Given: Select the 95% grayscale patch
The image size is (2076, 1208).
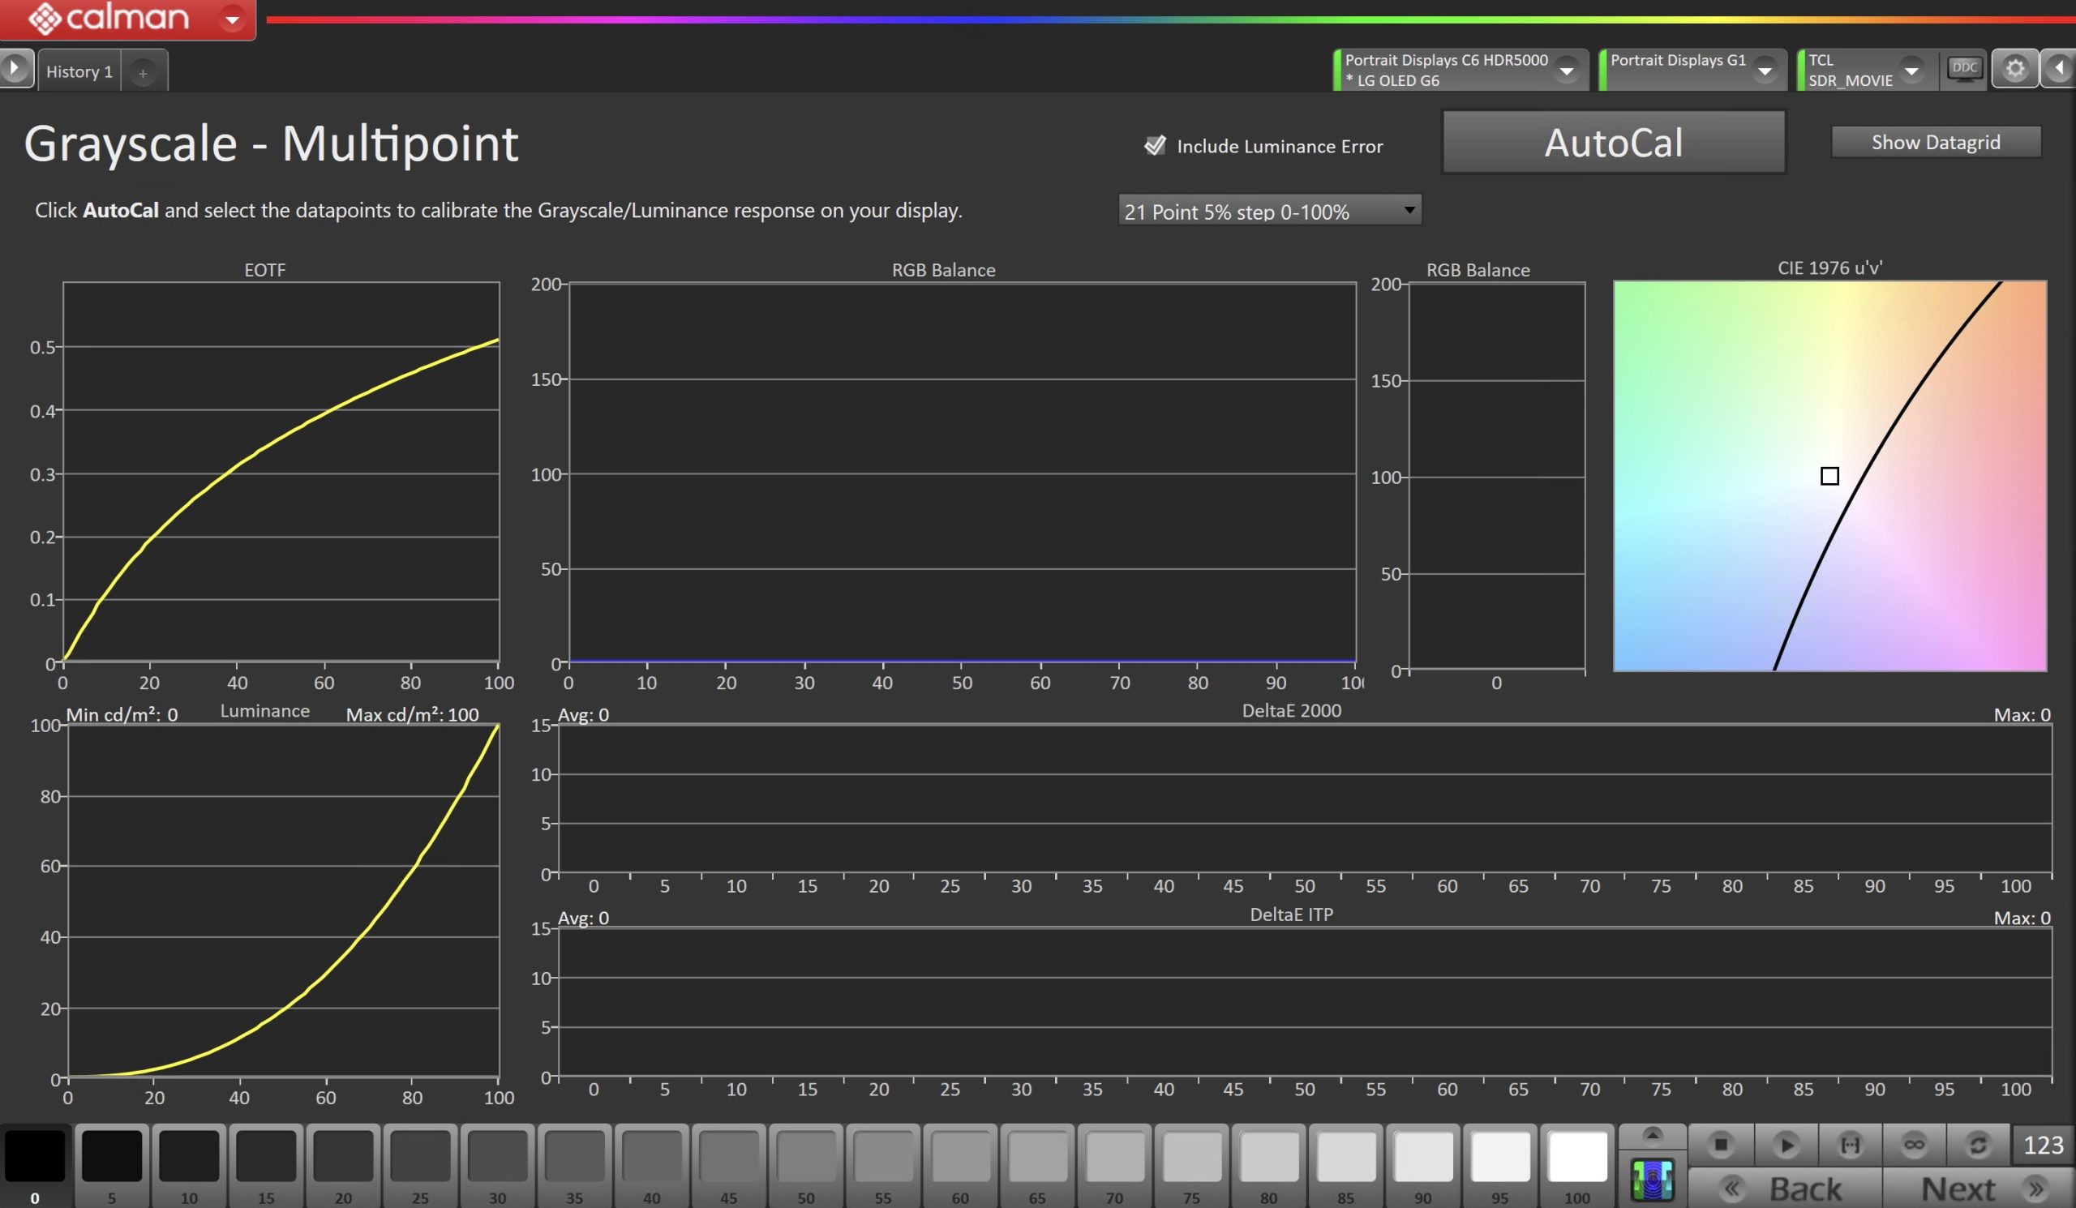Looking at the screenshot, I should pos(1500,1165).
